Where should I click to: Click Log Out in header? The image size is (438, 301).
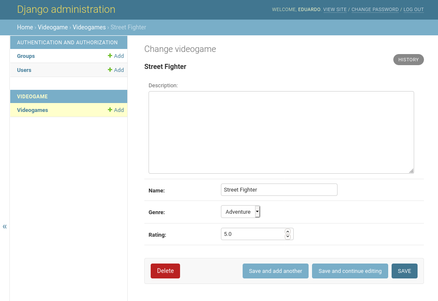(x=413, y=9)
